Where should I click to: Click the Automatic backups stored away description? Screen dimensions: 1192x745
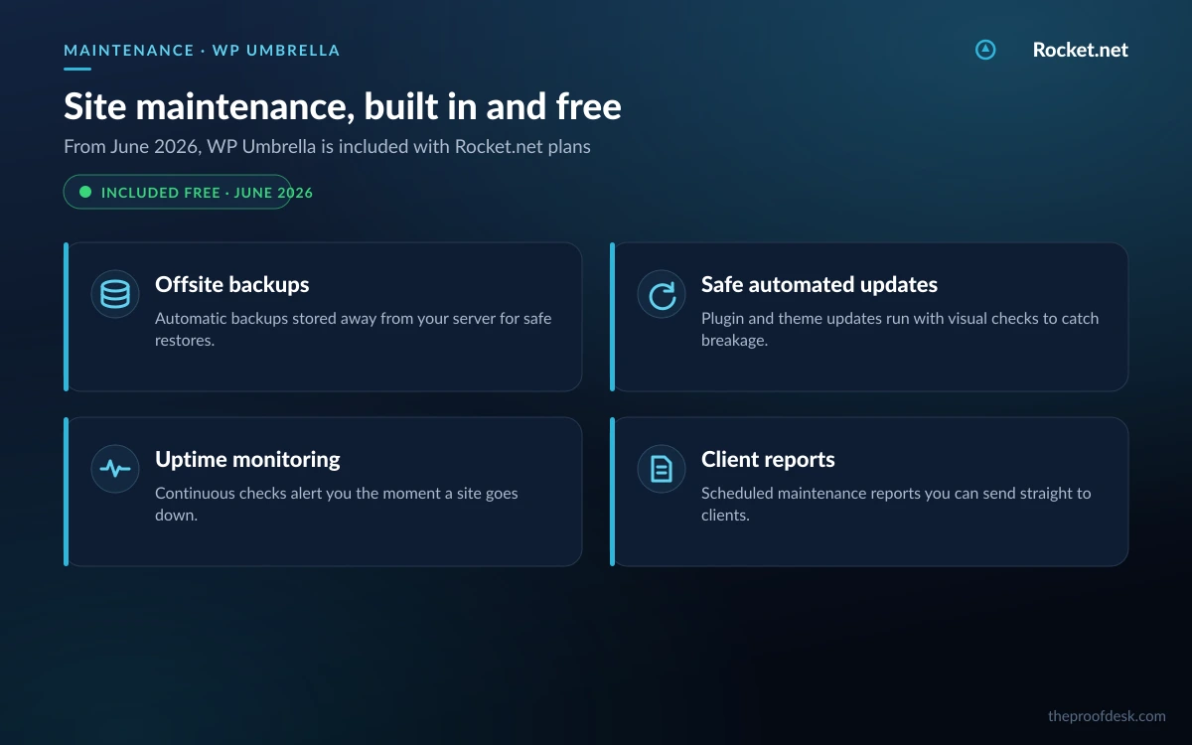click(354, 329)
